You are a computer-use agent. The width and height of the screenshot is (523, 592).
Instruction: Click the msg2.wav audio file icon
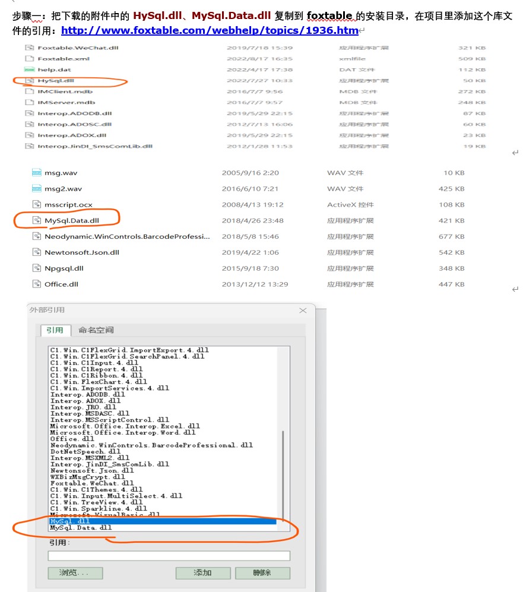[x=37, y=189]
